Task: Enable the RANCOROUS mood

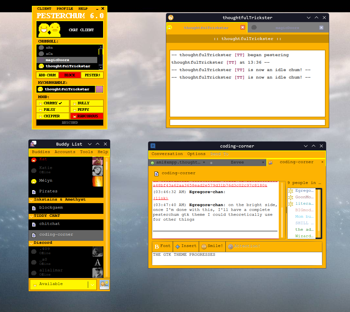Action: [x=87, y=116]
